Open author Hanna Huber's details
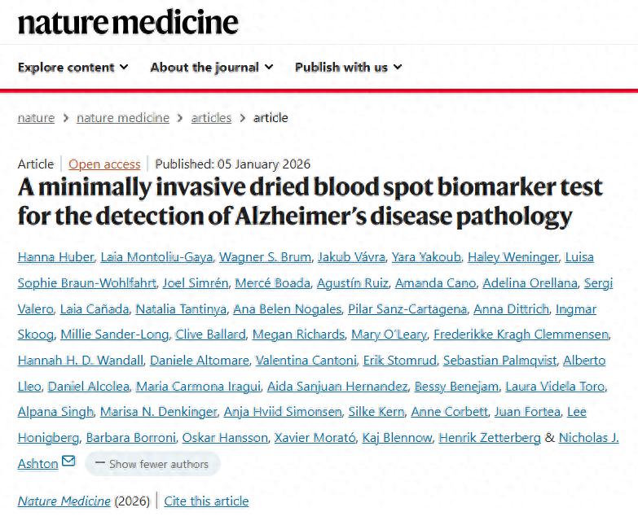The width and height of the screenshot is (638, 525). [55, 257]
